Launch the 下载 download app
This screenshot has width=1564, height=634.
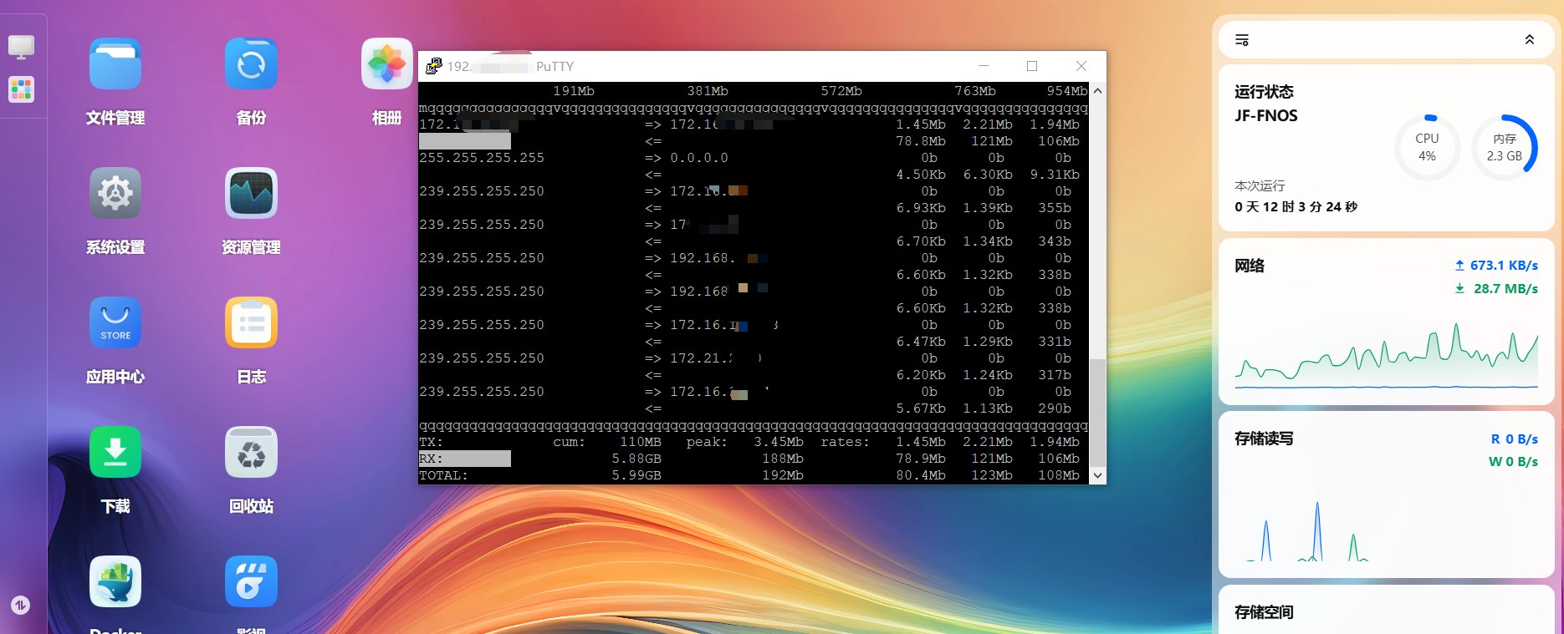tap(115, 452)
